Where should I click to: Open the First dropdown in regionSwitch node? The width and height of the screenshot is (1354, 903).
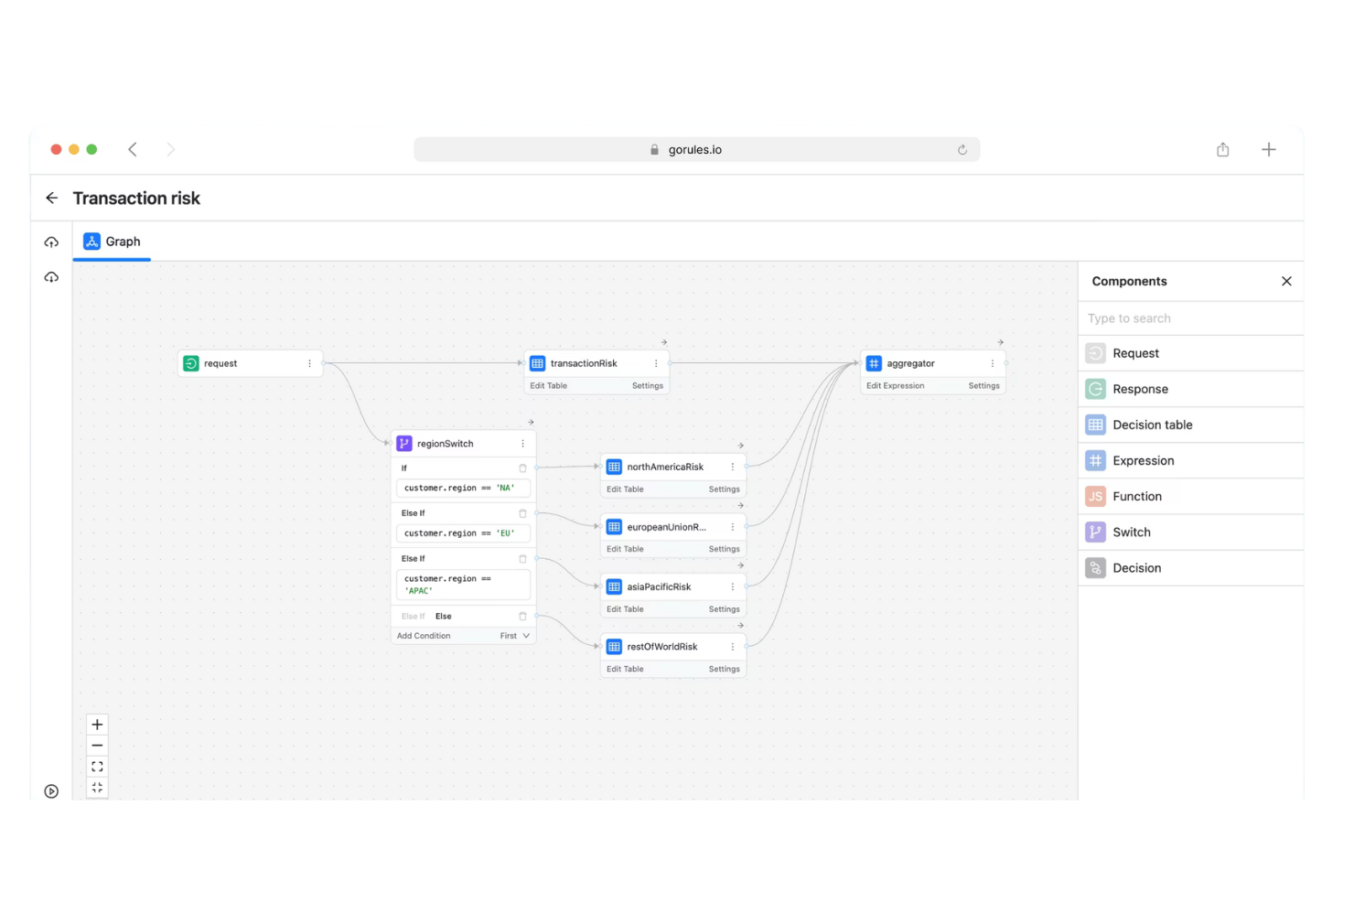point(514,635)
